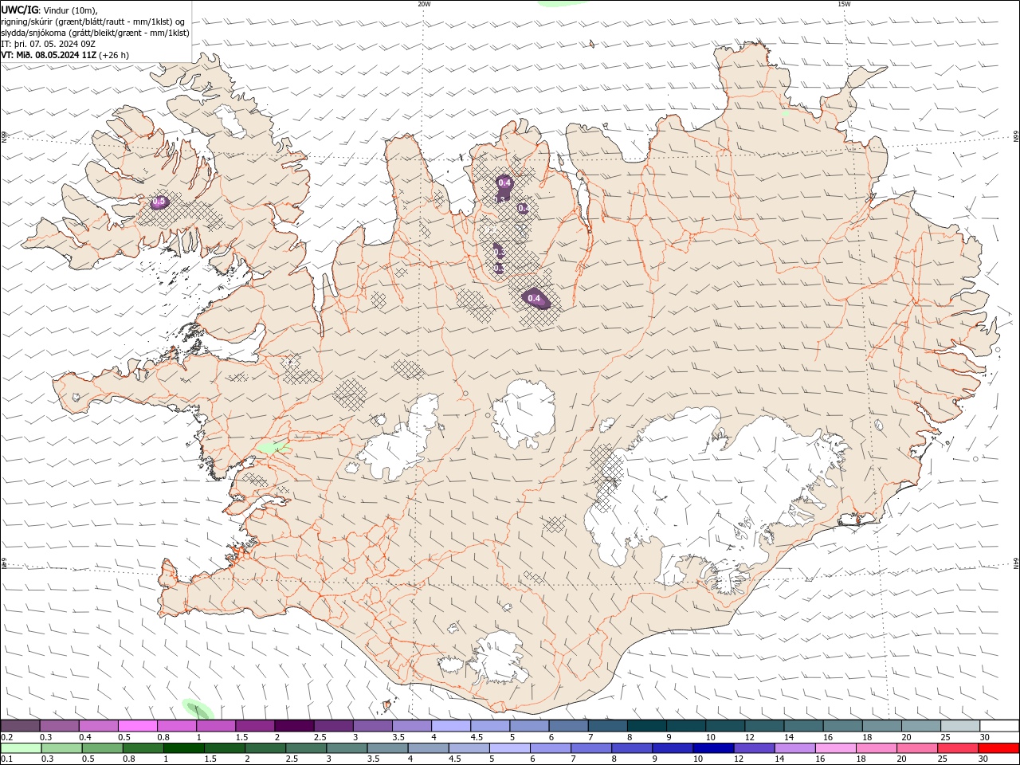This screenshot has height=765, width=1020.
Task: Select the dark teal 8–9 snow swatch
Action: pos(647,726)
